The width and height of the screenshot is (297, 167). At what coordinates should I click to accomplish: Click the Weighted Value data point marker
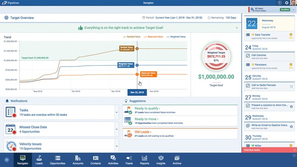coord(137,65)
